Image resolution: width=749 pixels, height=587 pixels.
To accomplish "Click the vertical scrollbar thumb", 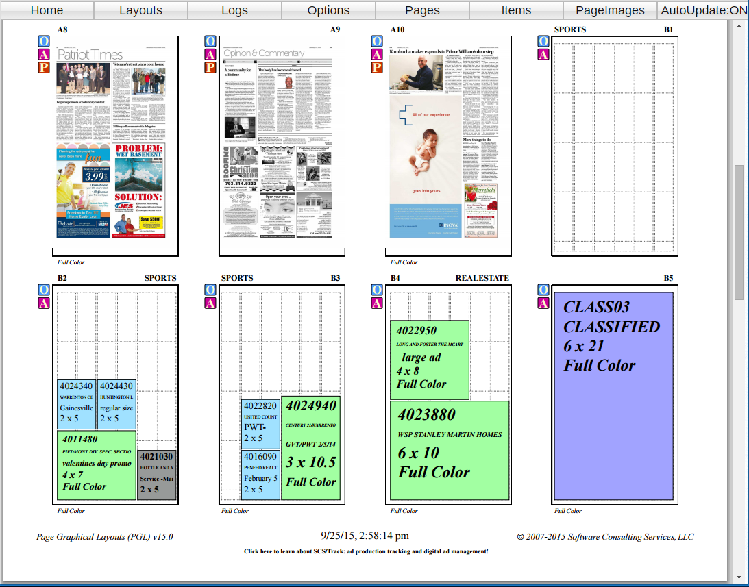I will pyautogui.click(x=739, y=232).
